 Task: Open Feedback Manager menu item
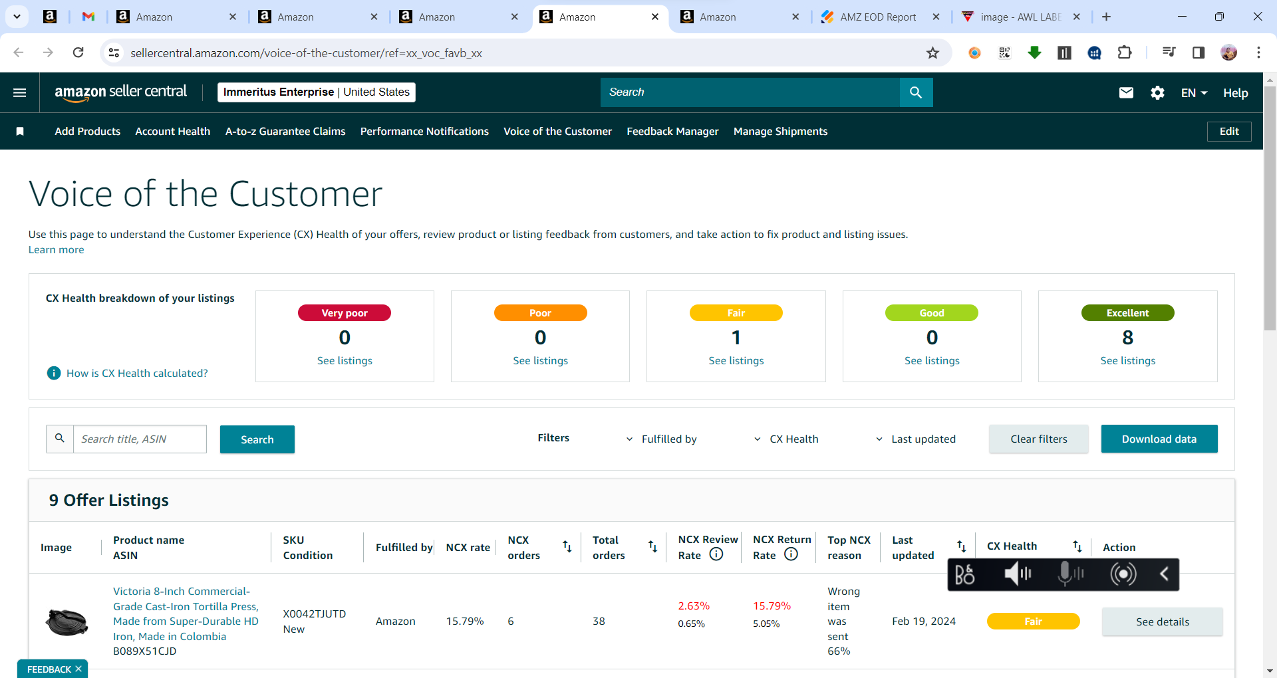point(672,132)
